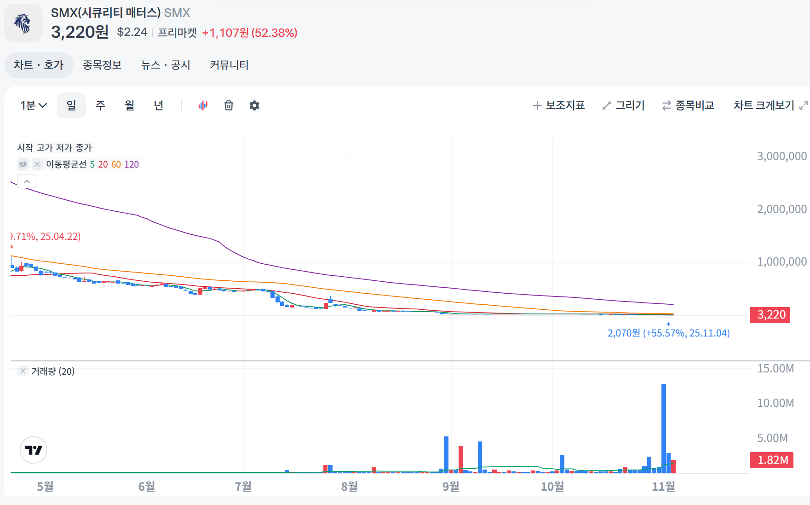Image resolution: width=810 pixels, height=505 pixels.
Task: Open the 커뮤니티 section
Action: click(229, 65)
